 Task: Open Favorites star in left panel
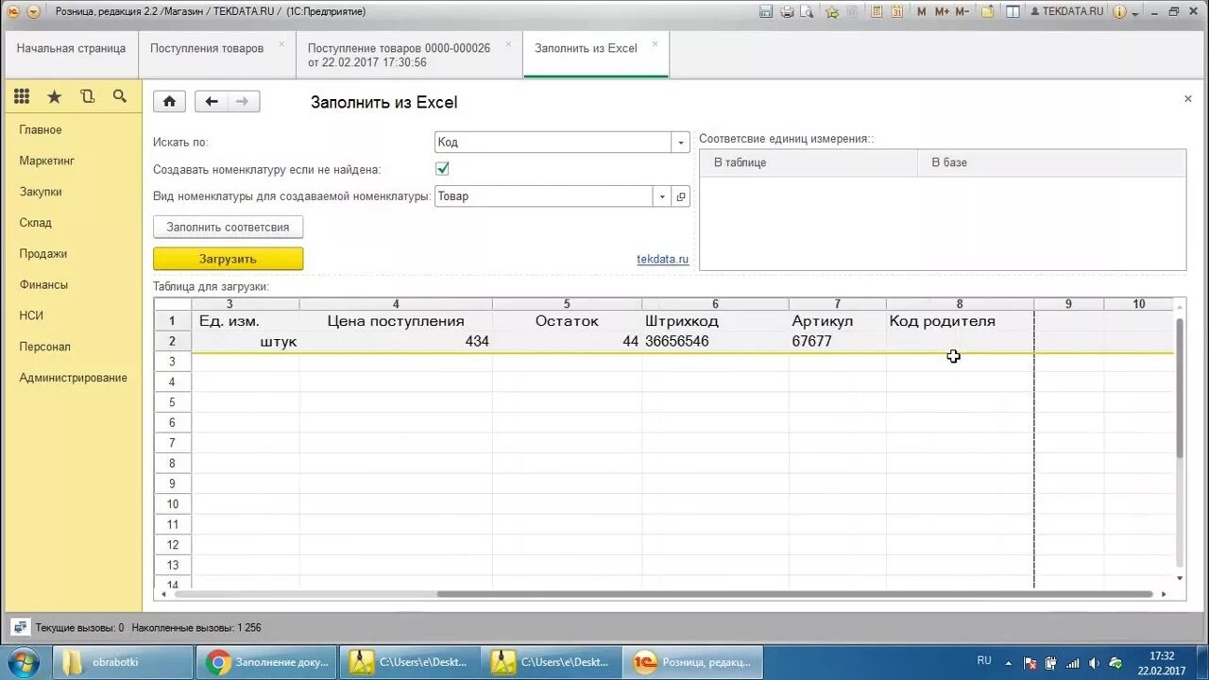(x=55, y=96)
